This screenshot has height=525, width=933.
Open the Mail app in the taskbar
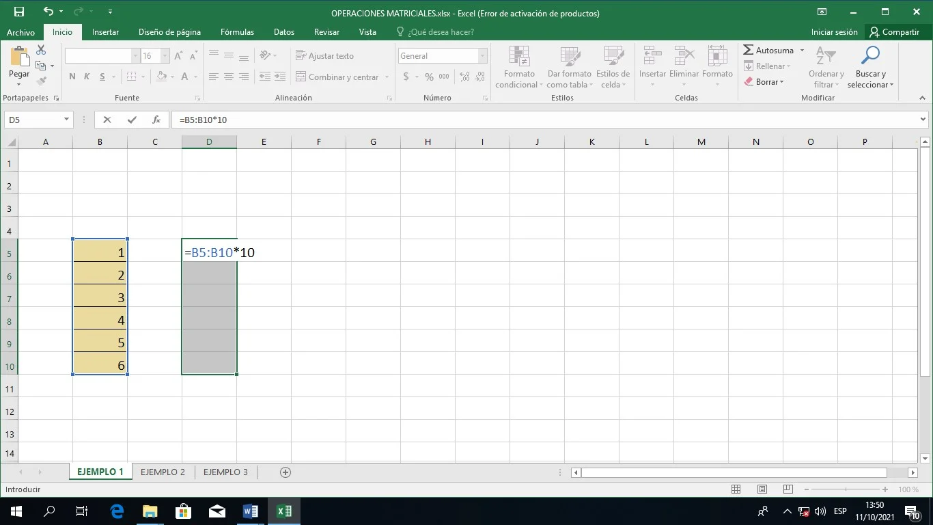217,511
